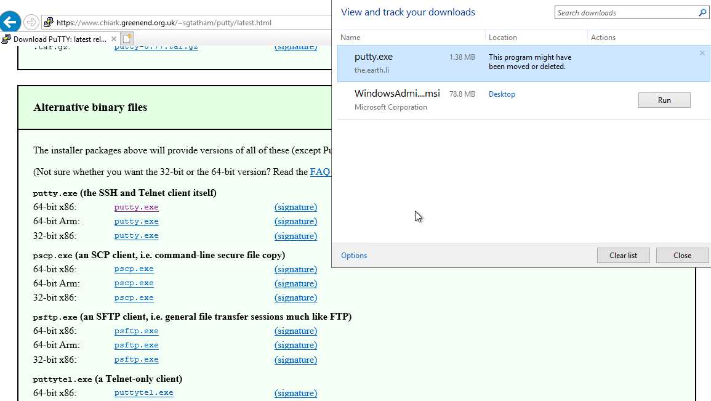The image size is (711, 401).
Task: Click the browser Back arrow button
Action: coord(9,22)
